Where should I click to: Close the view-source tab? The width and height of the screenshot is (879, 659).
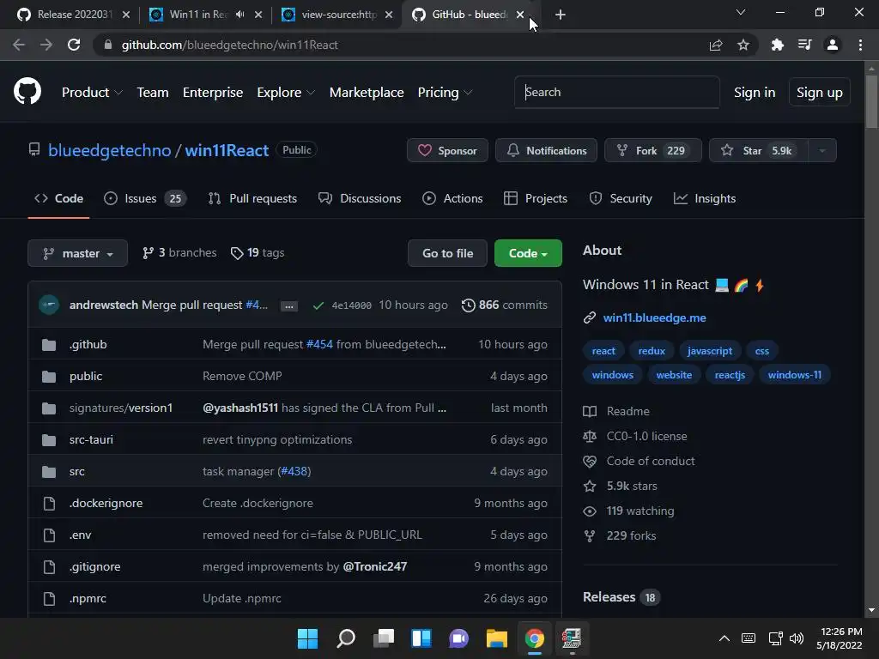(389, 15)
